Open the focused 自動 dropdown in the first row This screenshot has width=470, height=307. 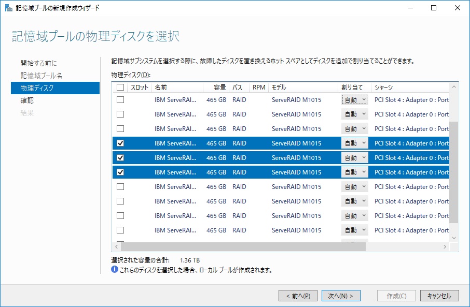coord(355,99)
